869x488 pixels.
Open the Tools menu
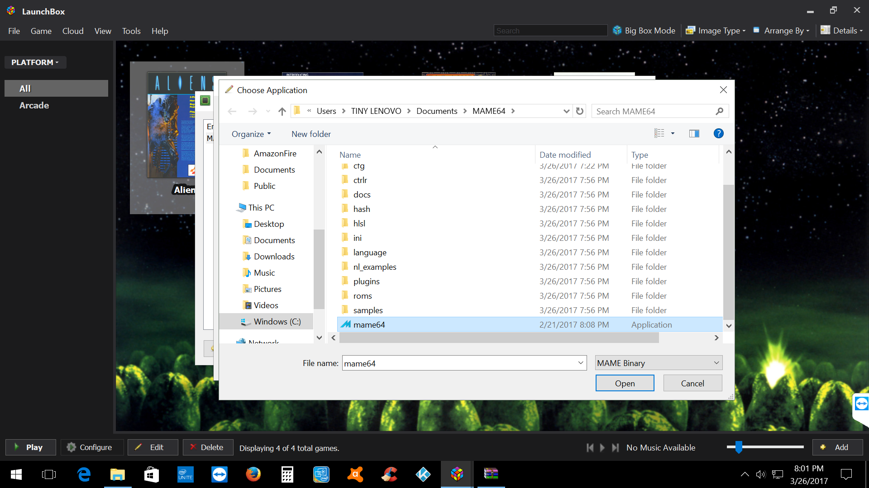pyautogui.click(x=131, y=31)
